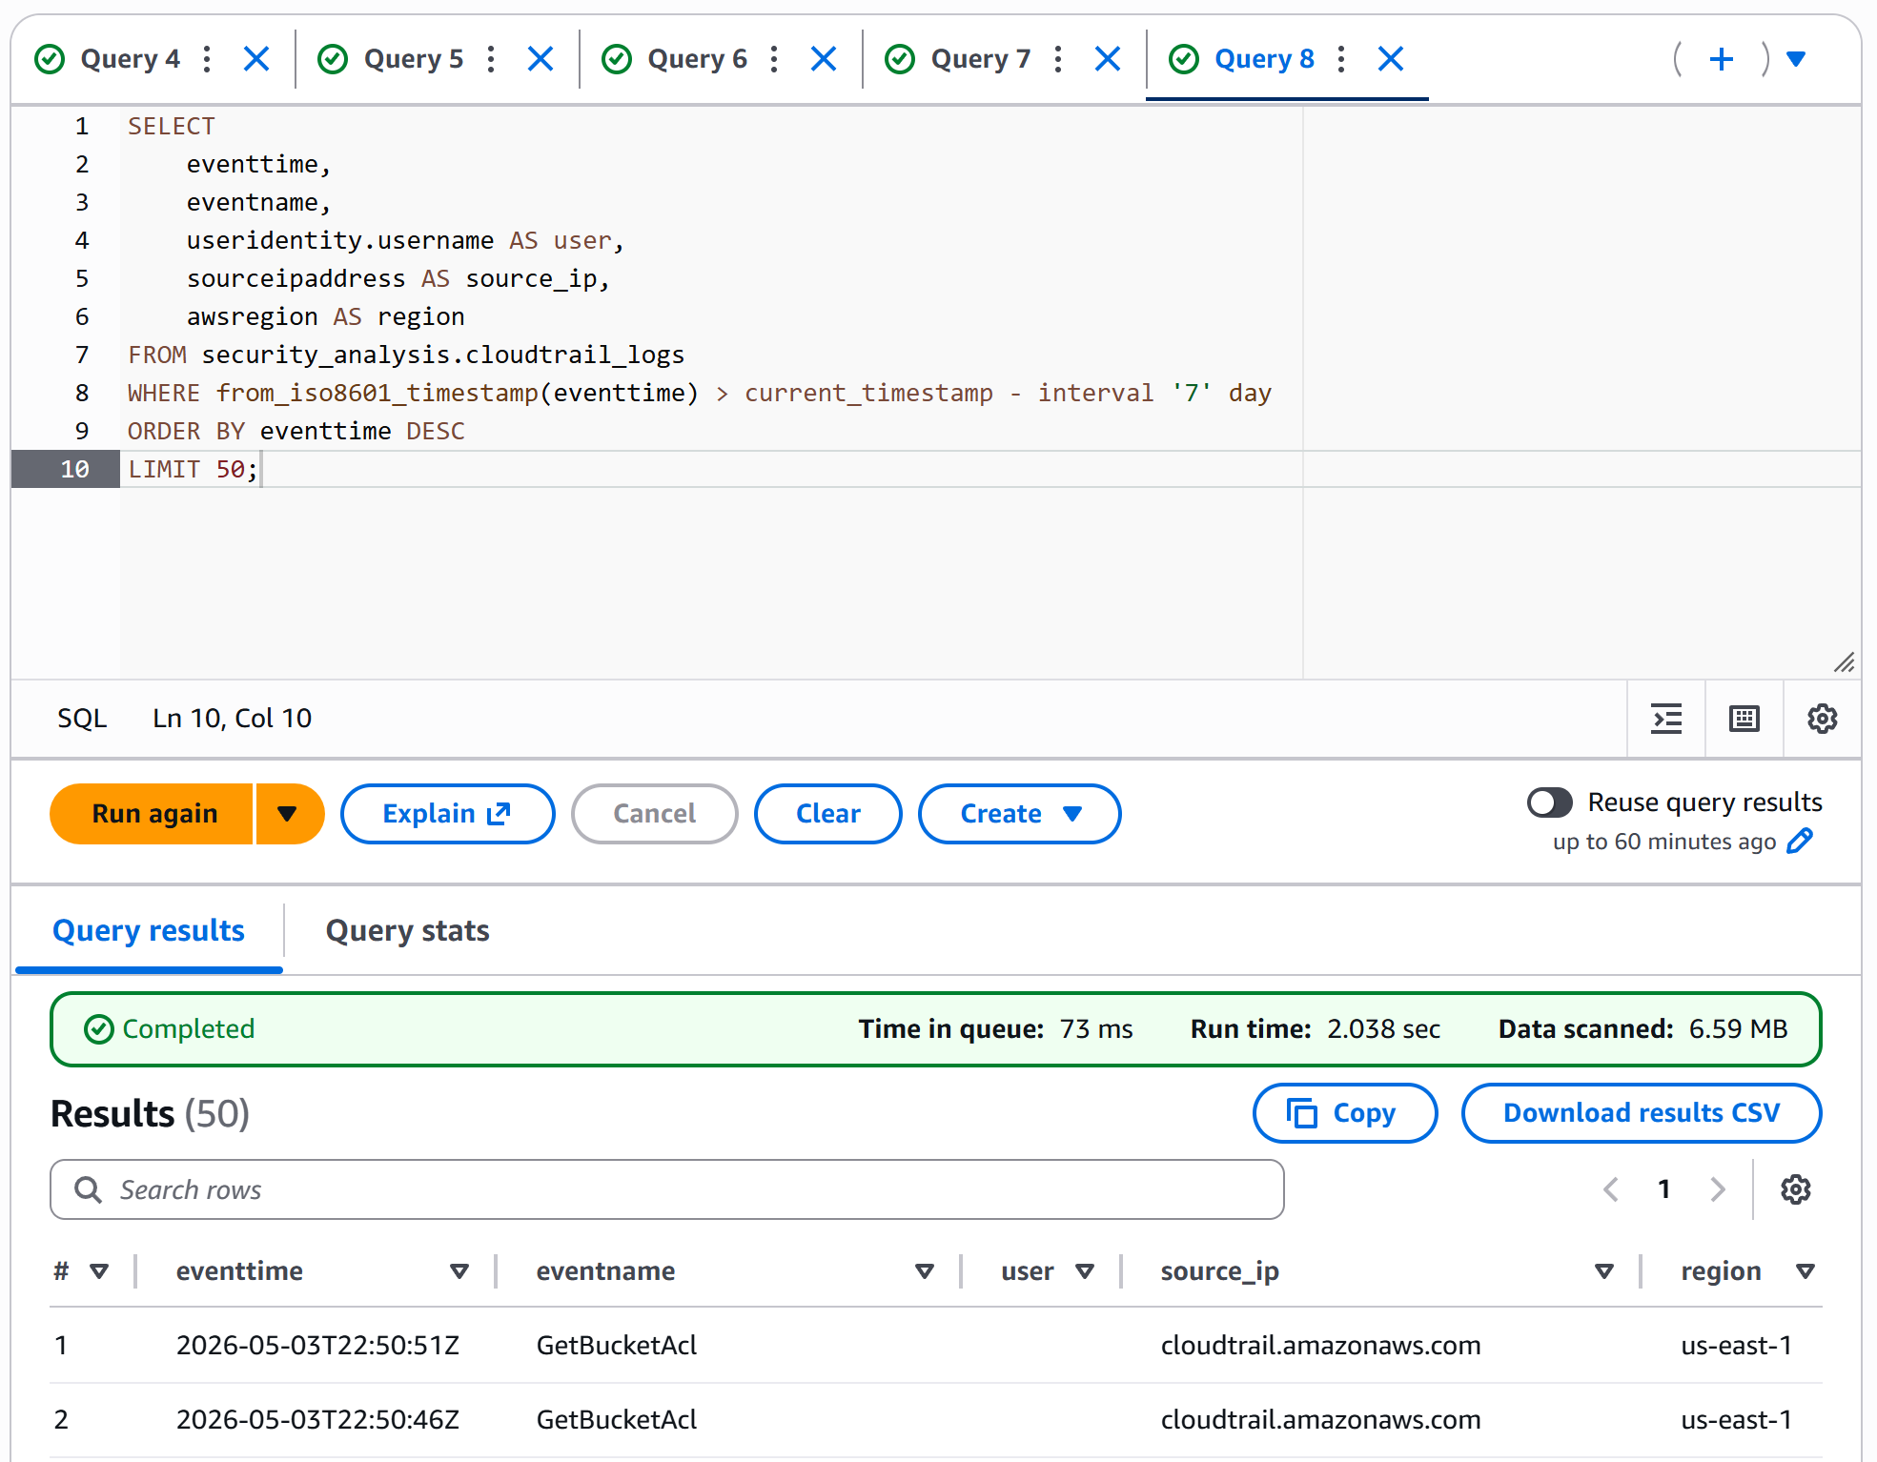
Task: Go to previous results page
Action: 1611,1189
